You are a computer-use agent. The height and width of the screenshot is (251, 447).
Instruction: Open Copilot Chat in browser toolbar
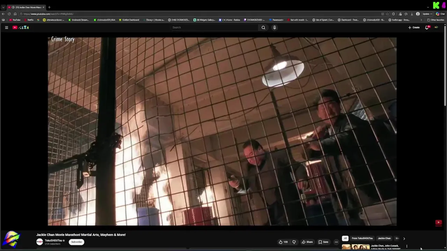[440, 14]
